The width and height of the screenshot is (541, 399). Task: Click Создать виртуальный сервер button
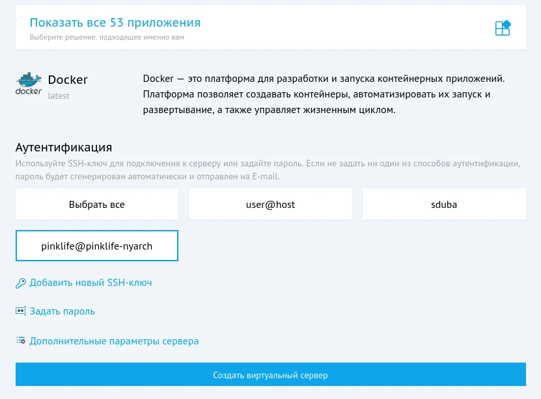click(270, 374)
